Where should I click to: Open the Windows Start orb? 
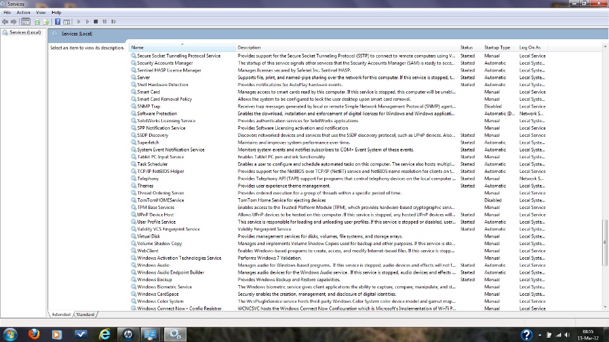(x=10, y=334)
